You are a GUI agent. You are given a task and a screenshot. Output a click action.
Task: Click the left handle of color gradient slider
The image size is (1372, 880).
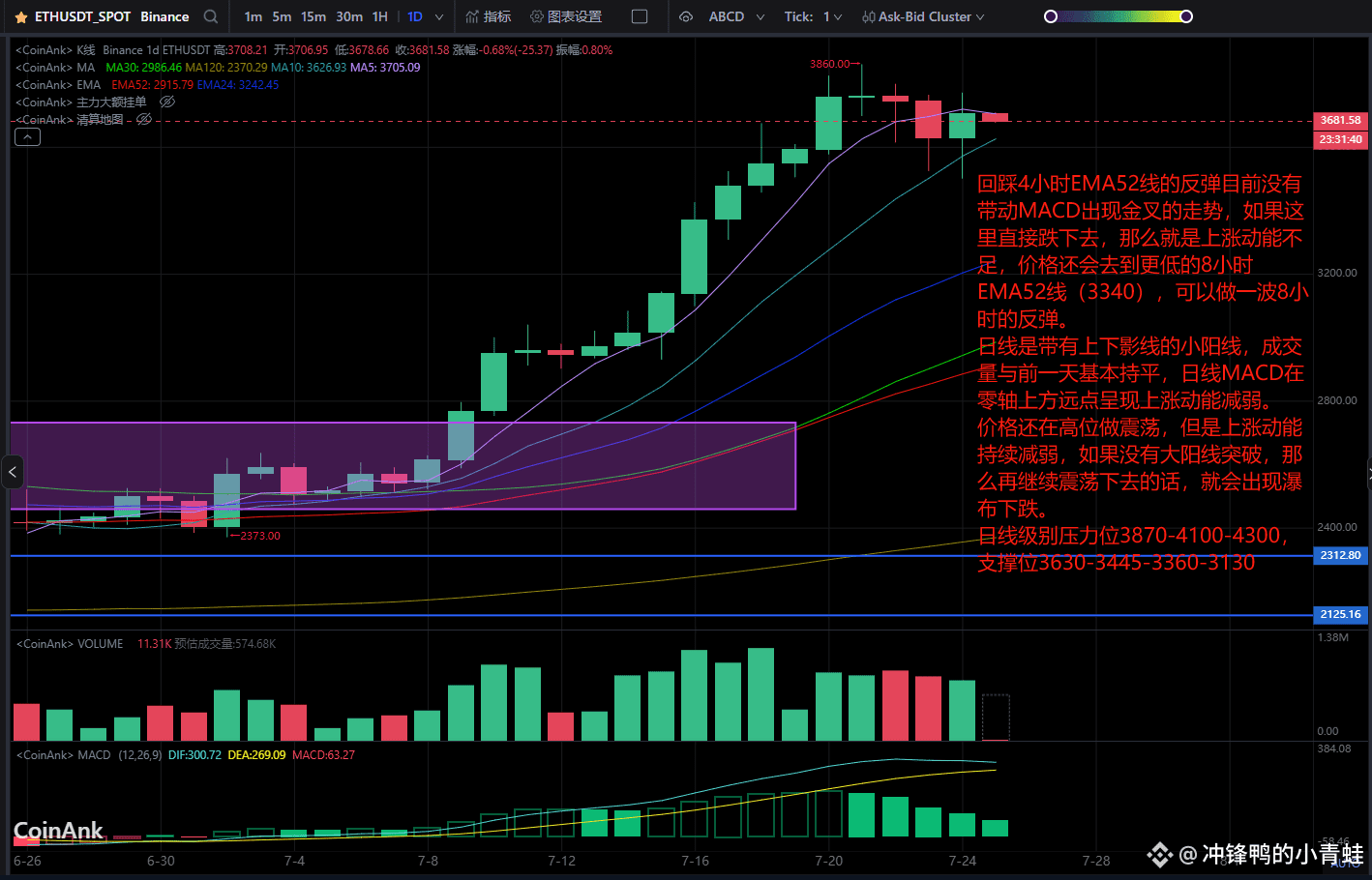point(1051,16)
